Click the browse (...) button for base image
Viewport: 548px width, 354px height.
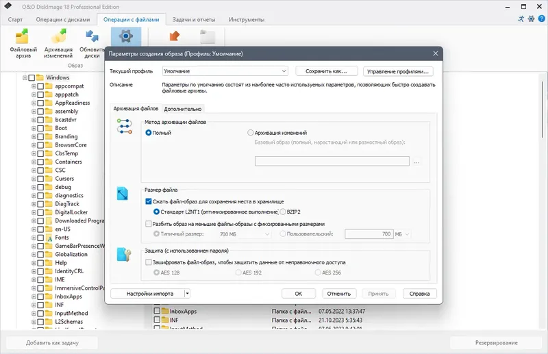416,162
